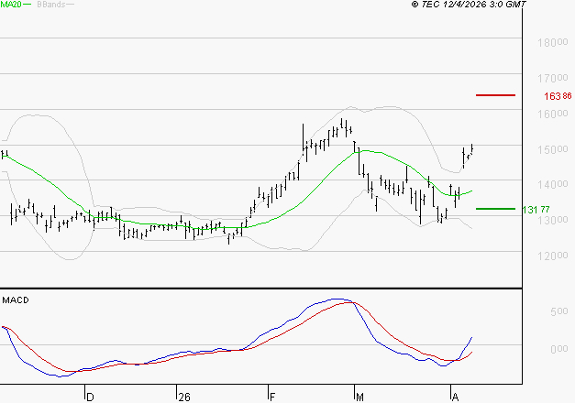
Task: Click the A month marker
Action: click(x=455, y=397)
